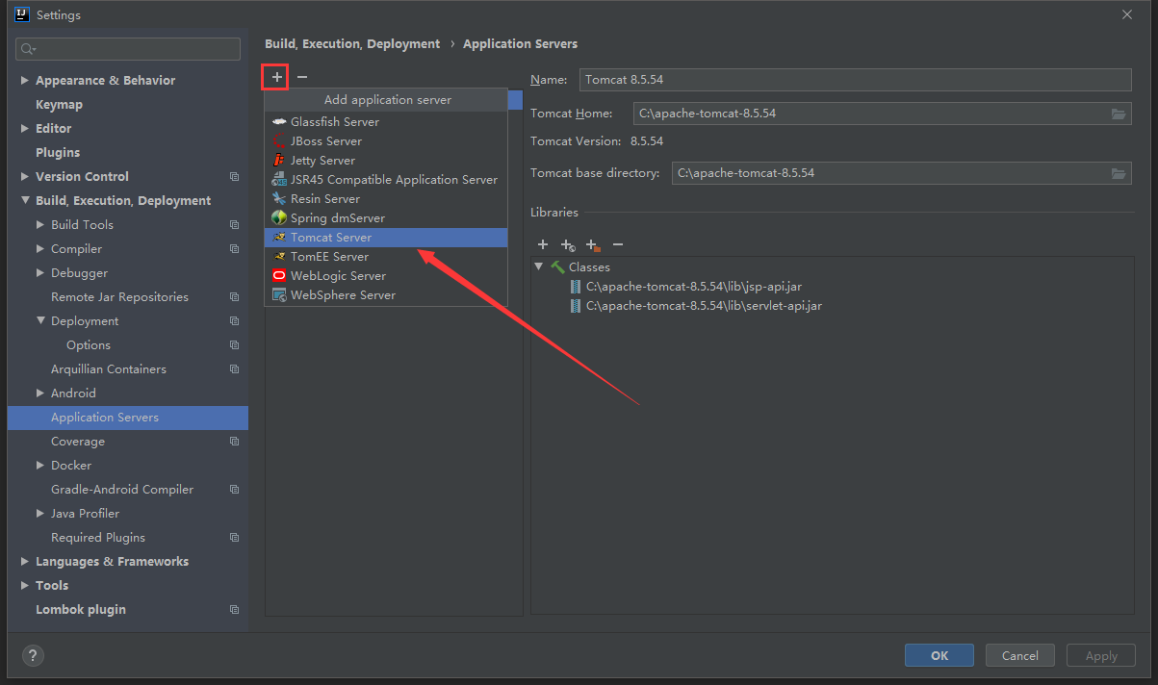1158x685 pixels.
Task: Click the add application server plus button
Action: coord(277,77)
